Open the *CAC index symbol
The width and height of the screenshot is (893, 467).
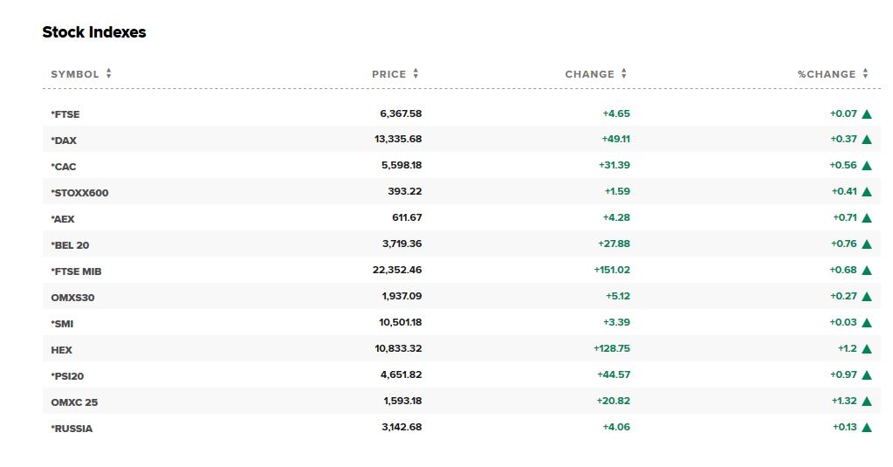(x=63, y=167)
